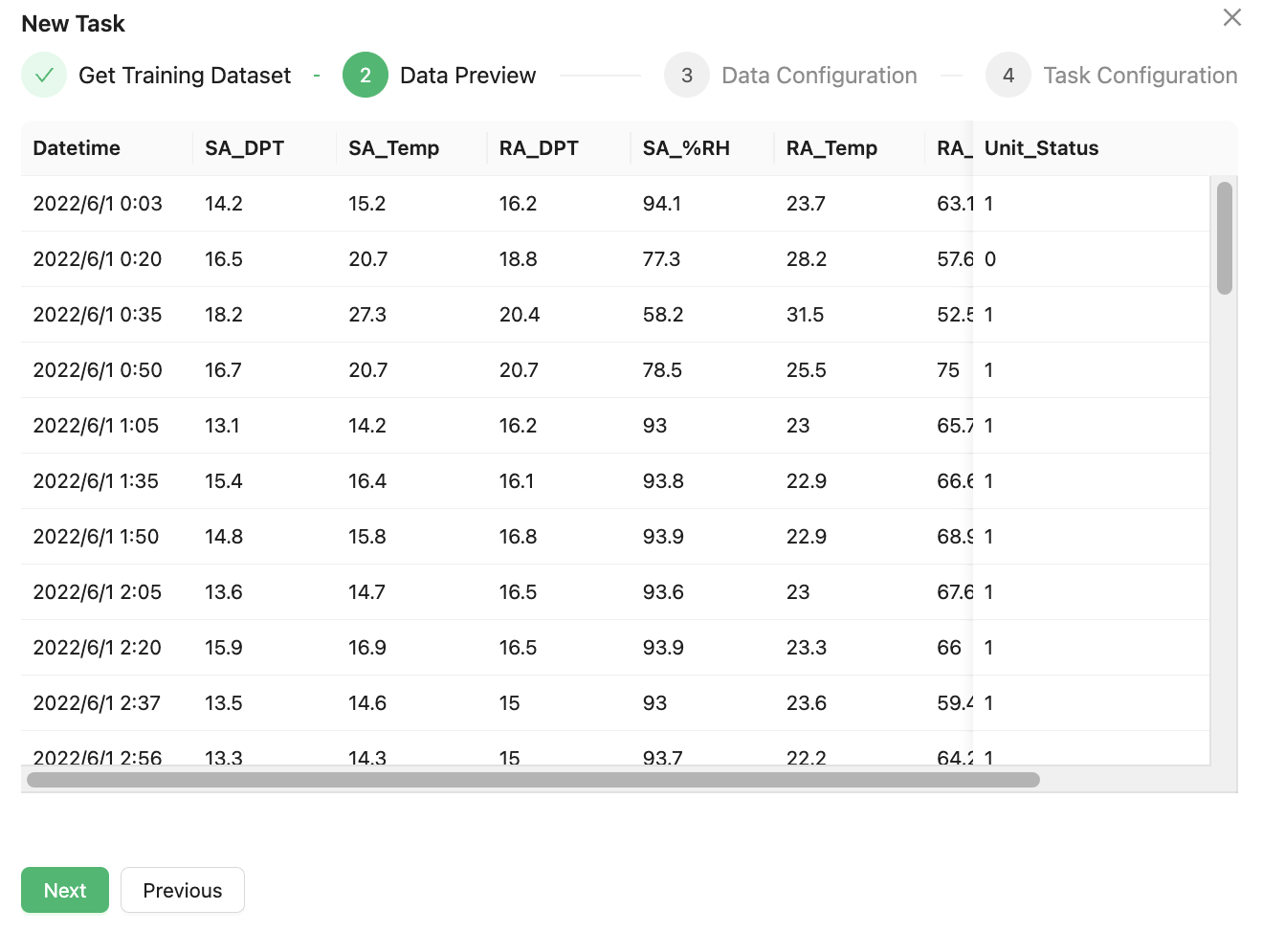Image resolution: width=1263 pixels, height=932 pixels.
Task: Close the New Task dialog
Action: 1231,17
